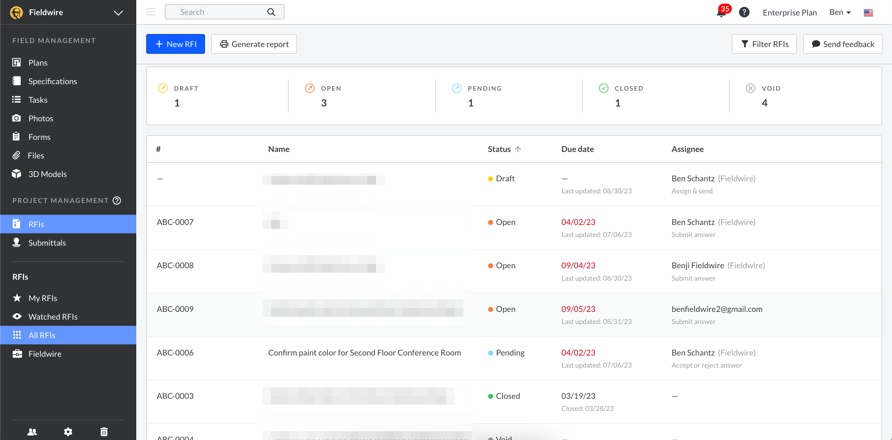Sort table by Assignee header
This screenshot has height=440, width=892.
click(687, 149)
